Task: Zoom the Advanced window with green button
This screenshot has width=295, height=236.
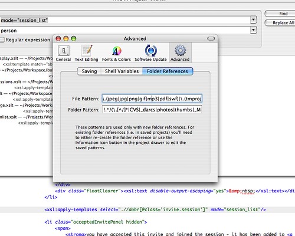Action: [74, 38]
